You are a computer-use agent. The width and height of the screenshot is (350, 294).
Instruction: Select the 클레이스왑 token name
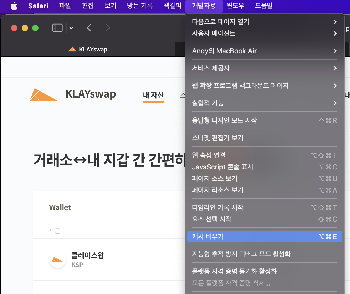click(88, 255)
